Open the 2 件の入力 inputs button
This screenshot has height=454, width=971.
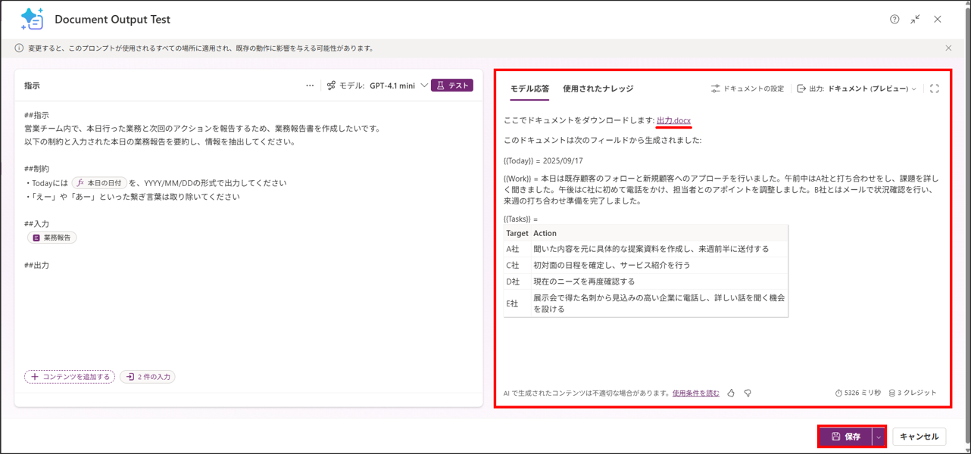coord(148,377)
